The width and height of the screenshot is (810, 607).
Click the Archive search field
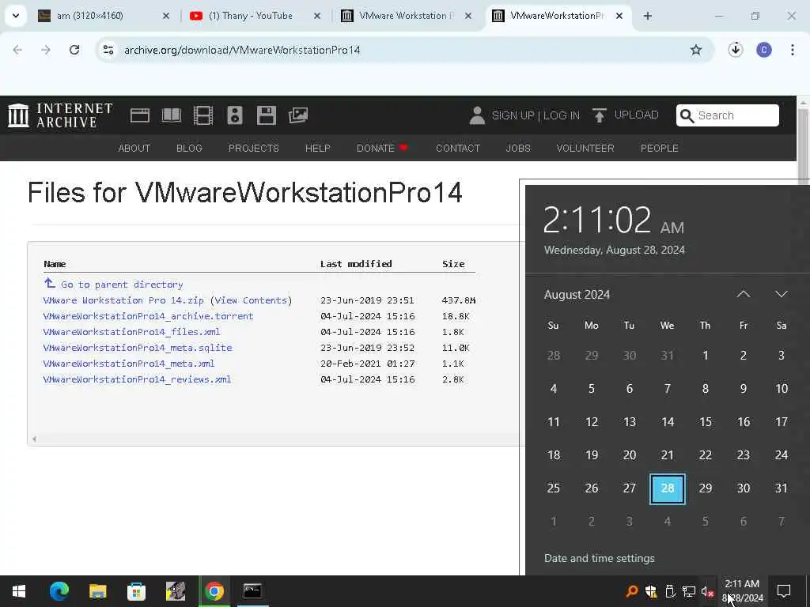pyautogui.click(x=728, y=115)
